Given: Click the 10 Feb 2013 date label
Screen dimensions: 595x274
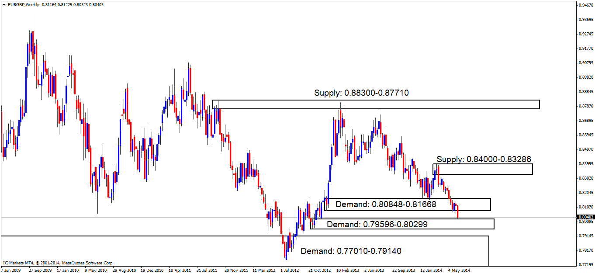Looking at the screenshot, I should [348, 271].
